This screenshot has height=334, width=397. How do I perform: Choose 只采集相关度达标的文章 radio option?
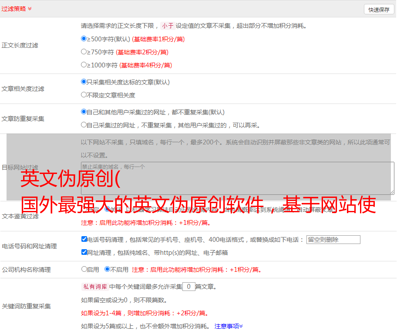[x=84, y=82]
